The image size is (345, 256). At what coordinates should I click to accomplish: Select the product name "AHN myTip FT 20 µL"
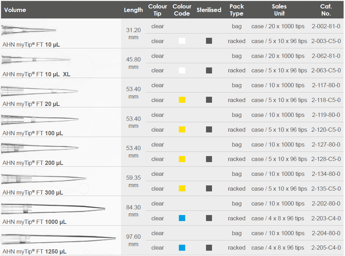pos(31,104)
